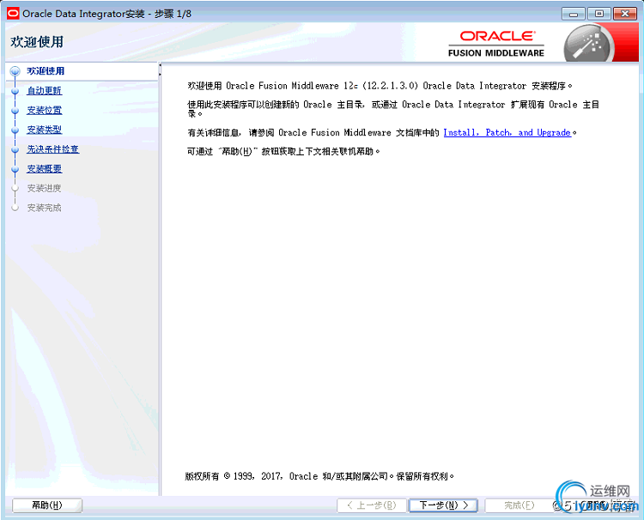644x520 pixels.
Task: Open the Install, Patch, and Upgrade link
Action: pos(507,132)
